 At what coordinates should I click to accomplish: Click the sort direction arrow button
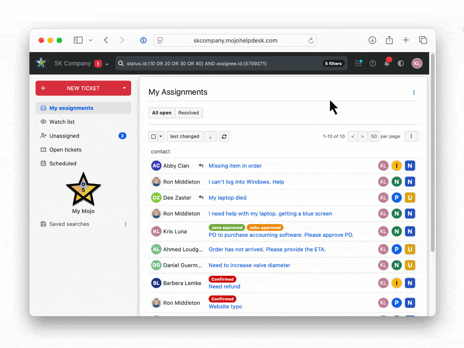[x=210, y=137]
